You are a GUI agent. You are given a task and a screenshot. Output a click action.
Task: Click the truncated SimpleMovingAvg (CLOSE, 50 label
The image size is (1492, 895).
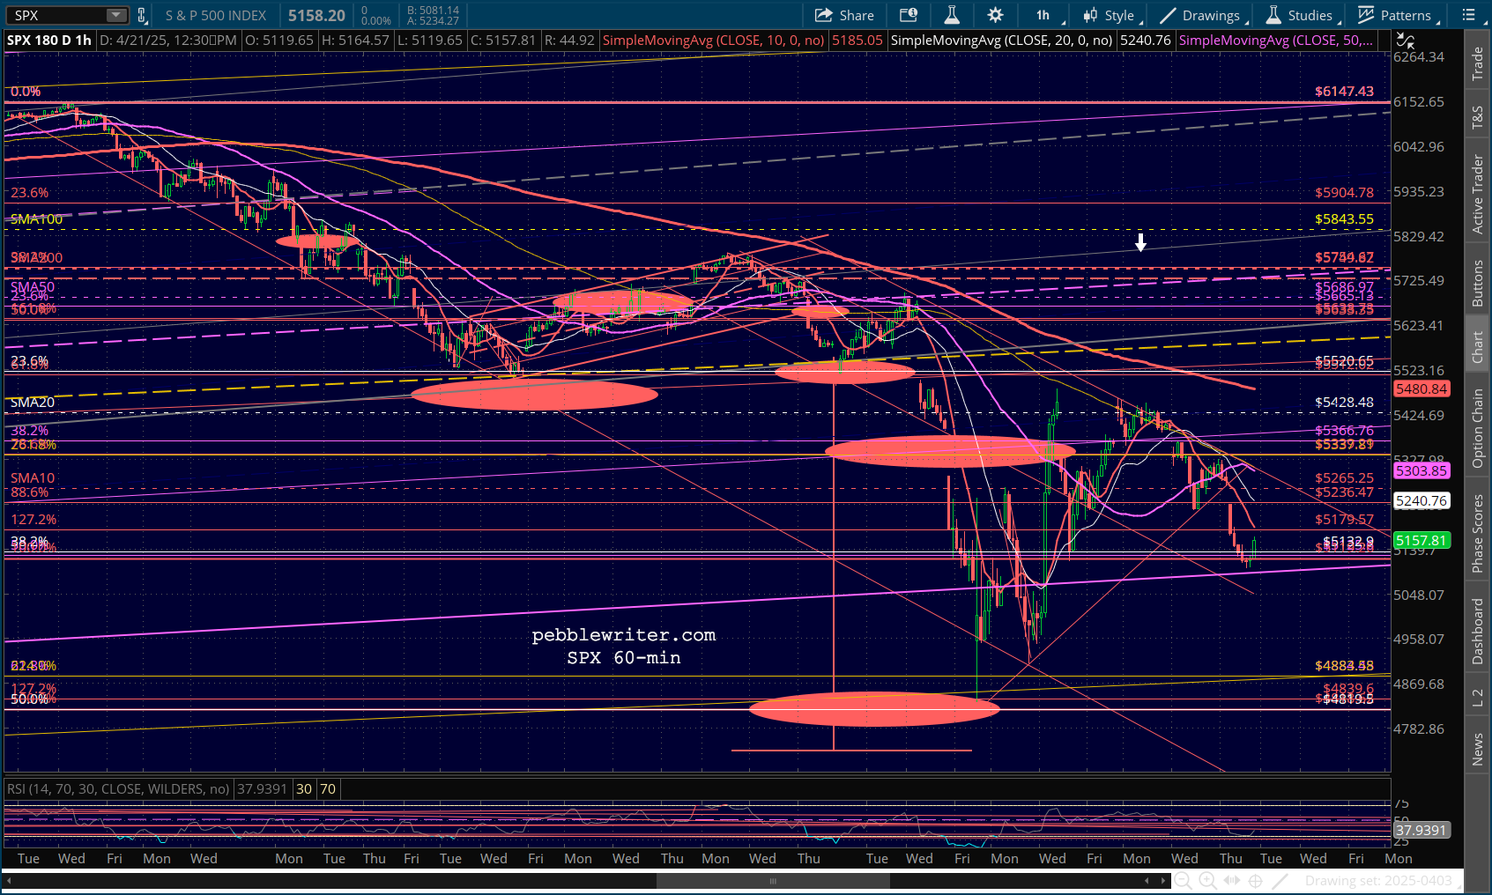pyautogui.click(x=1275, y=41)
